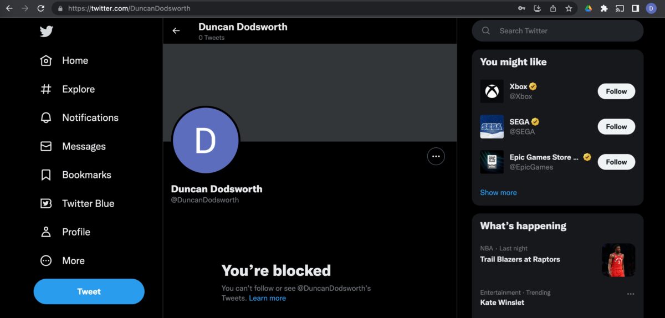The image size is (665, 318).
Task: Open three-dot menu for Kate Winslet trend
Action: tap(631, 294)
